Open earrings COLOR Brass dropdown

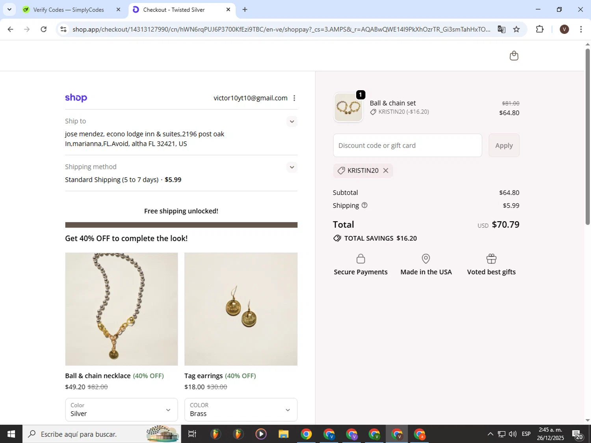241,410
